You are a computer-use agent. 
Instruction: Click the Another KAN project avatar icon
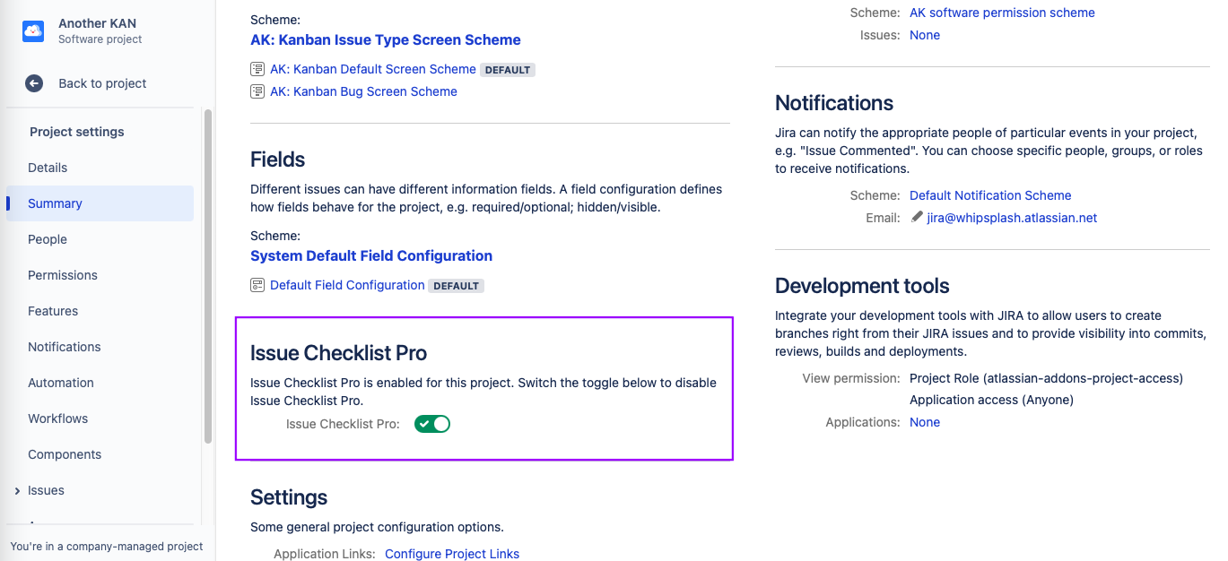[33, 31]
